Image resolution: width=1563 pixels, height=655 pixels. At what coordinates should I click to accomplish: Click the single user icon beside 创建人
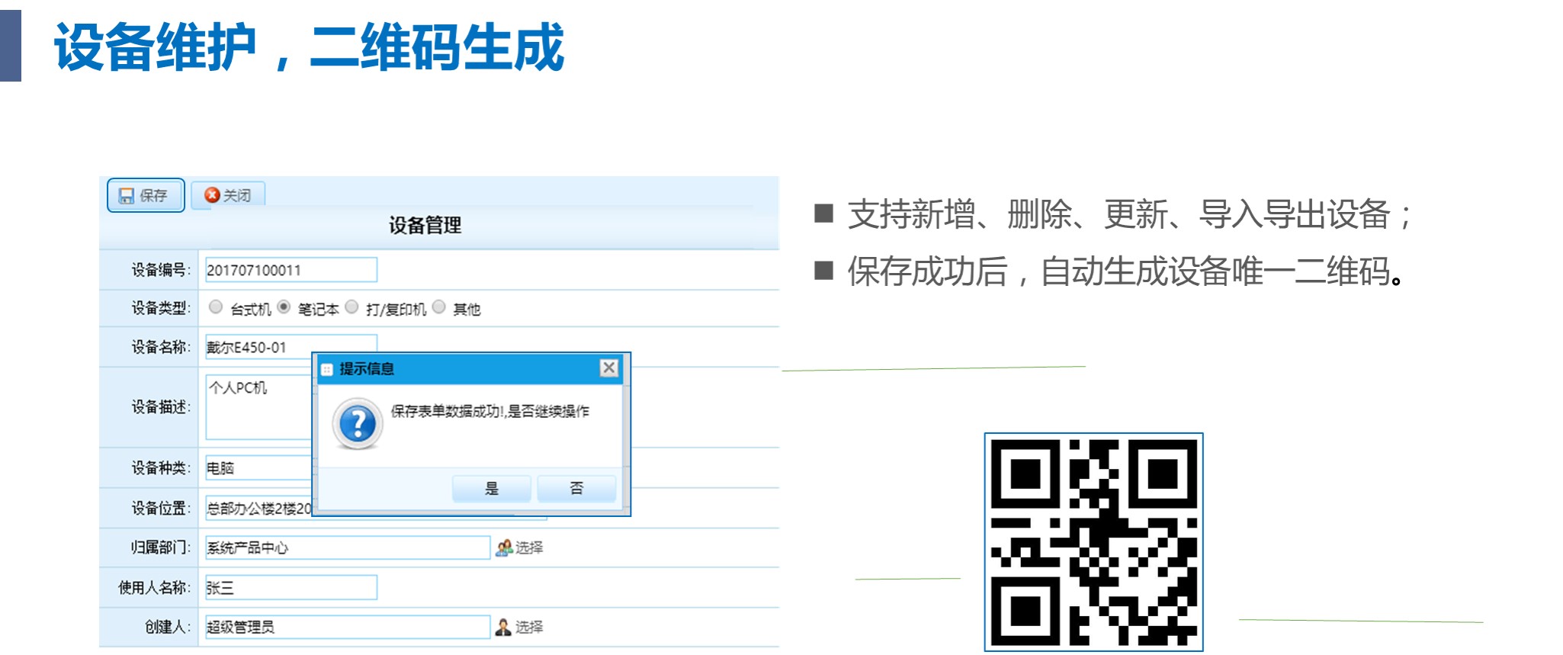tap(503, 627)
